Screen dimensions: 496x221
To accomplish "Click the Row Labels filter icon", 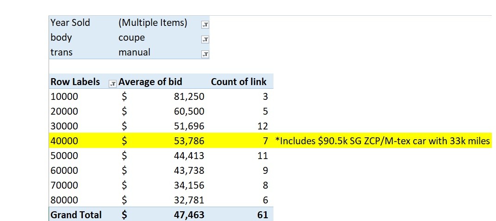I will point(112,83).
